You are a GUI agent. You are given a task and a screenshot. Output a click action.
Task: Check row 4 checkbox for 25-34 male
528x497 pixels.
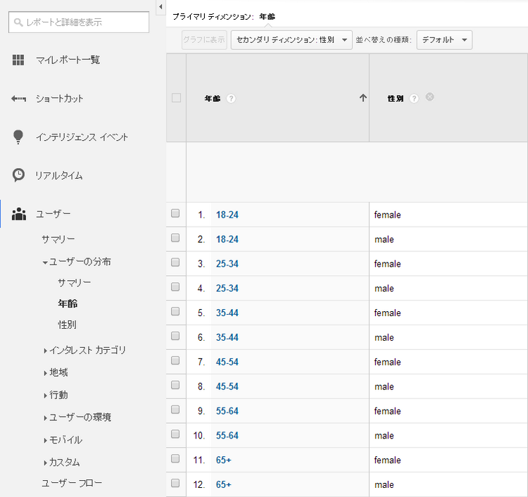click(x=175, y=287)
